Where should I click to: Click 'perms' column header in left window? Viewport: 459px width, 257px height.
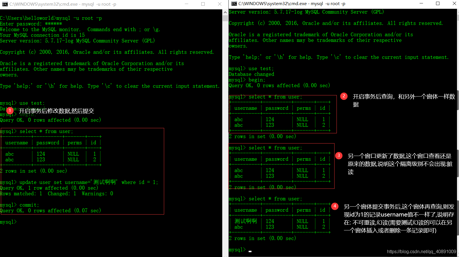pos(75,143)
